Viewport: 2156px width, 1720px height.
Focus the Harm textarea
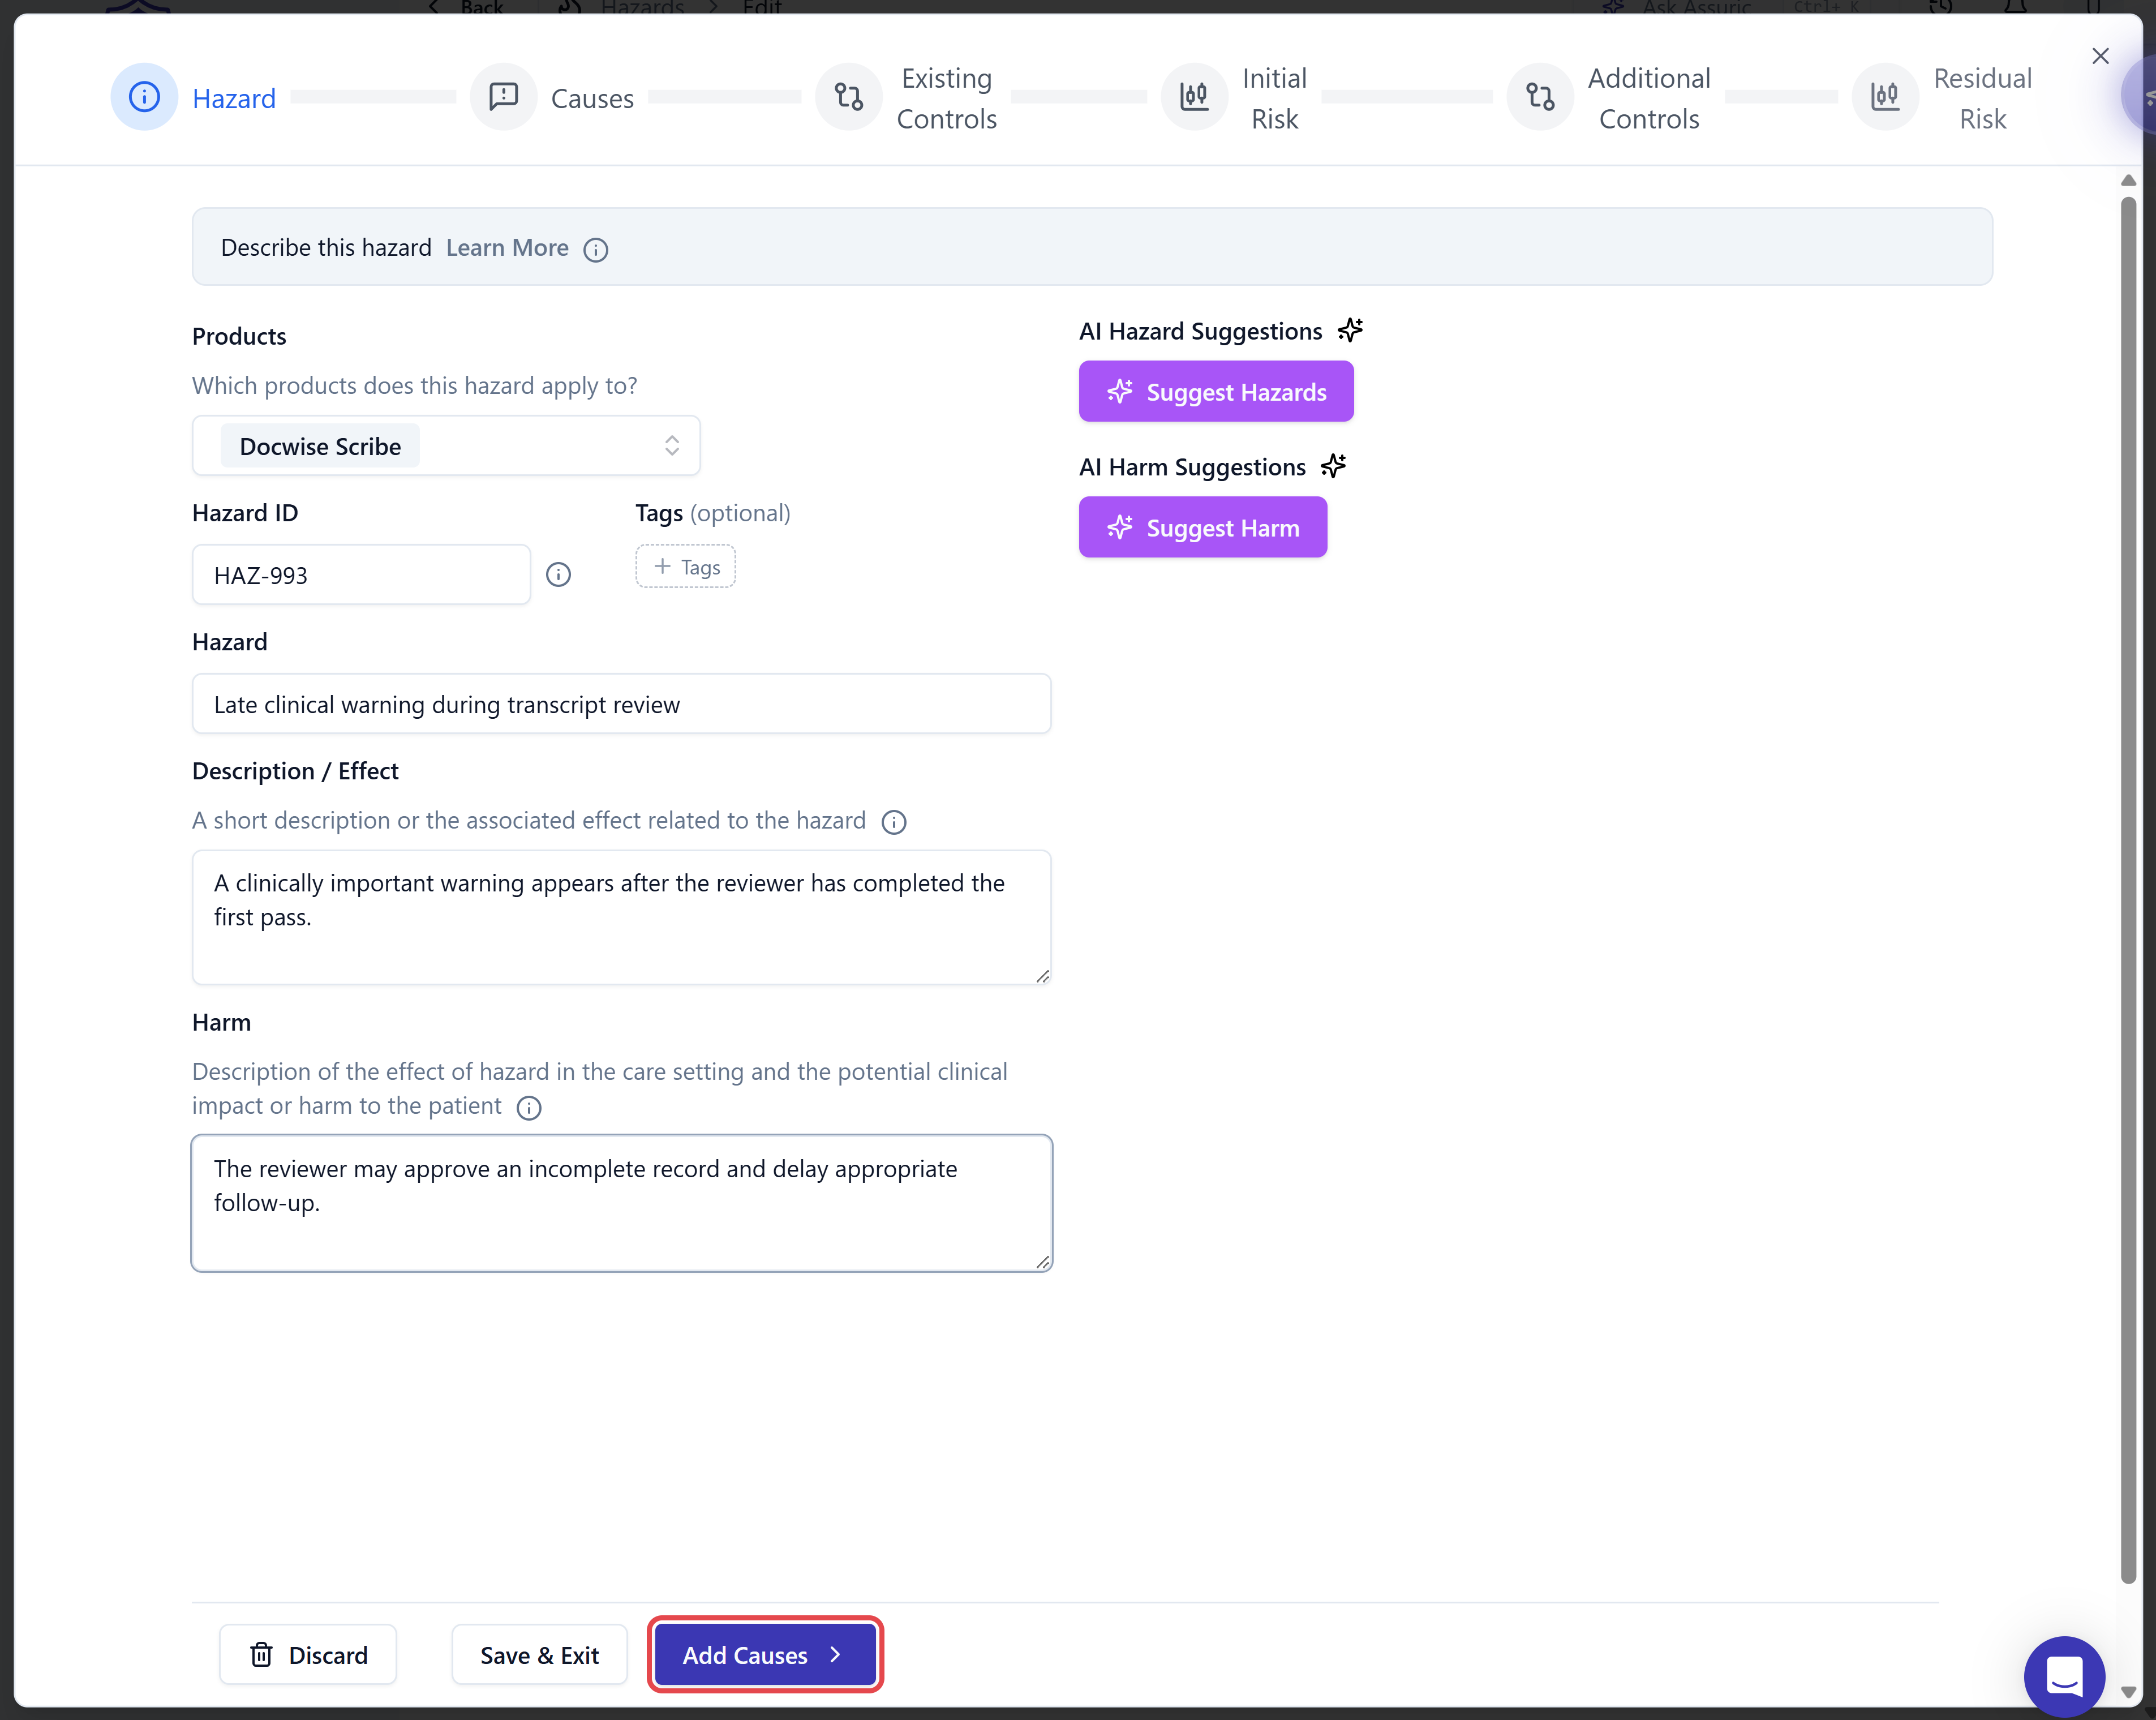pos(621,1203)
